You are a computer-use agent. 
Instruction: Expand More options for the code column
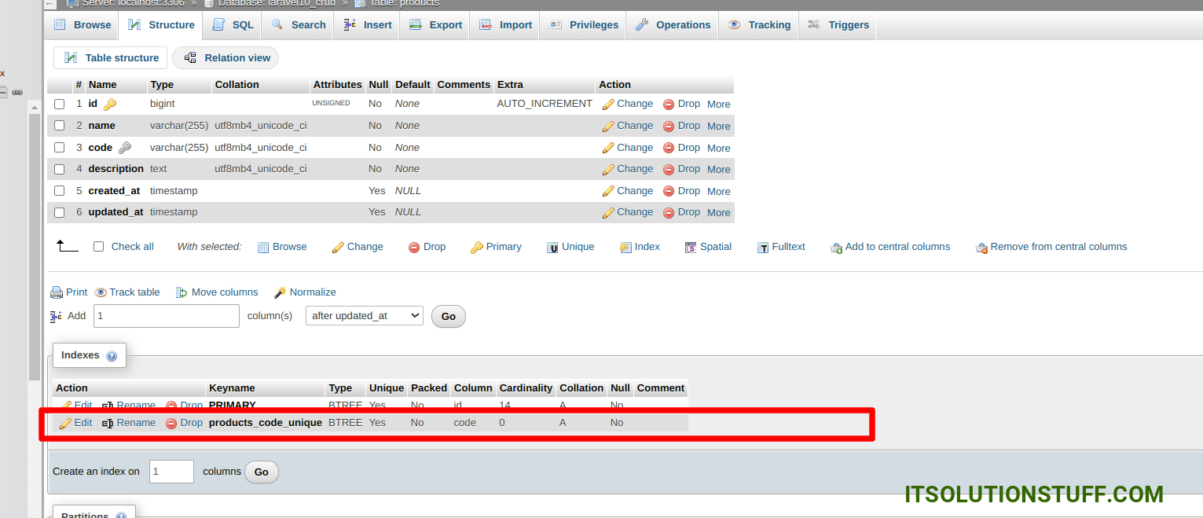click(718, 148)
